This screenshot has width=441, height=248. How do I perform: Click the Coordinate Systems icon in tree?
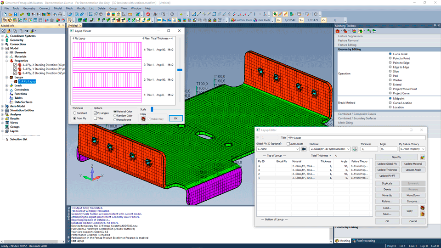tap(7, 36)
